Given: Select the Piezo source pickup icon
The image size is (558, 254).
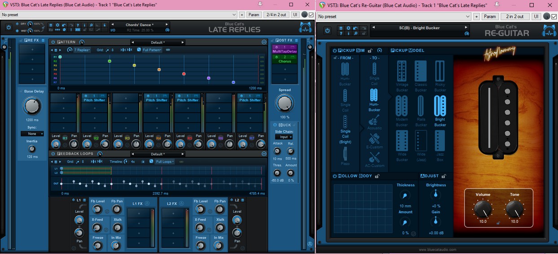Looking at the screenshot, I should click(345, 154).
